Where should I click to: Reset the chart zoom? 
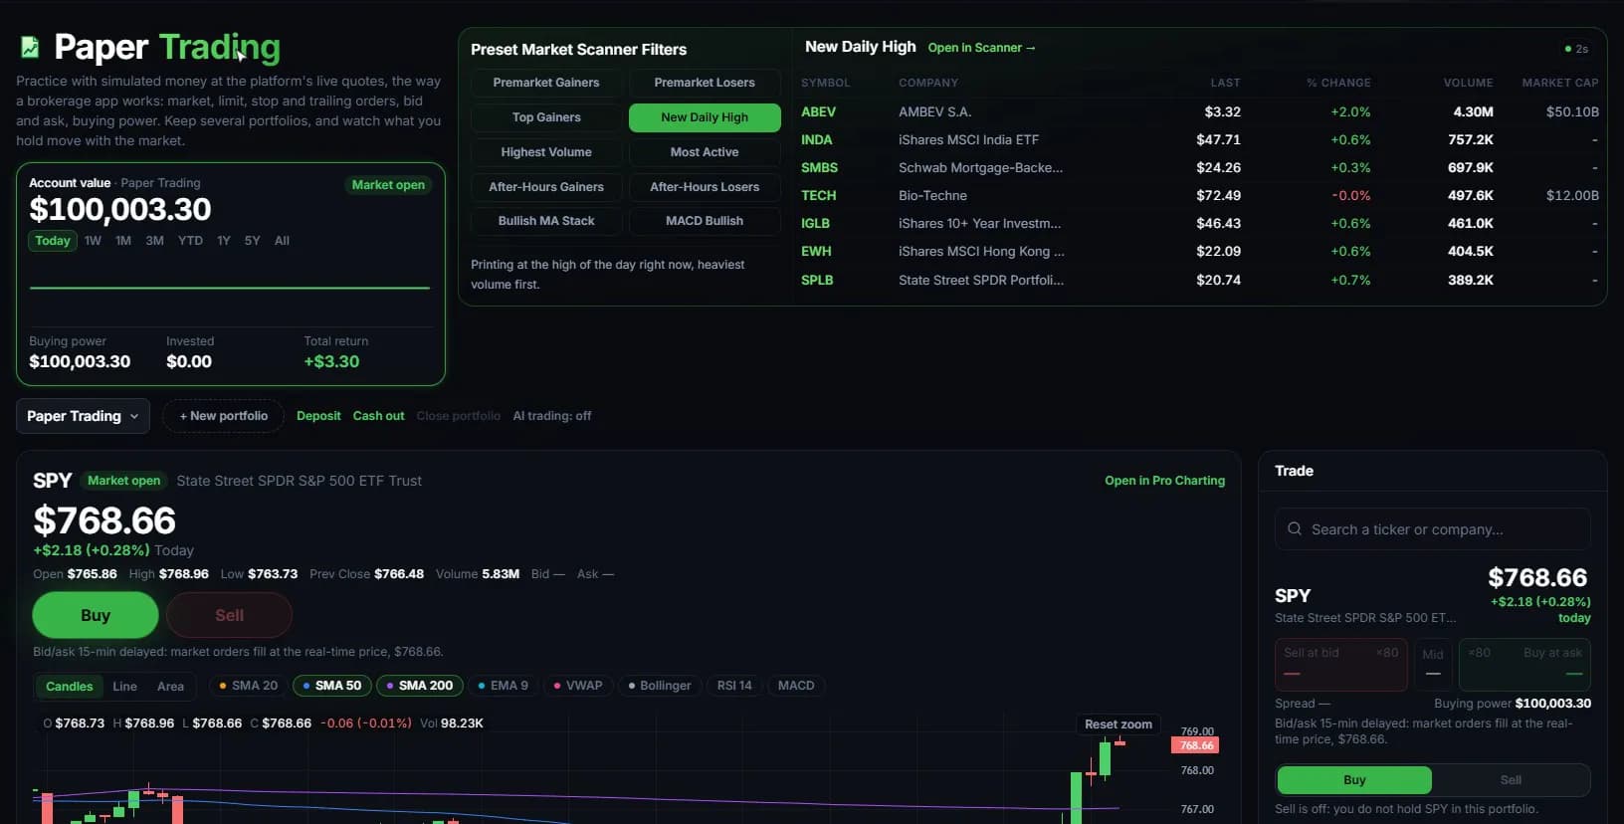tap(1118, 724)
